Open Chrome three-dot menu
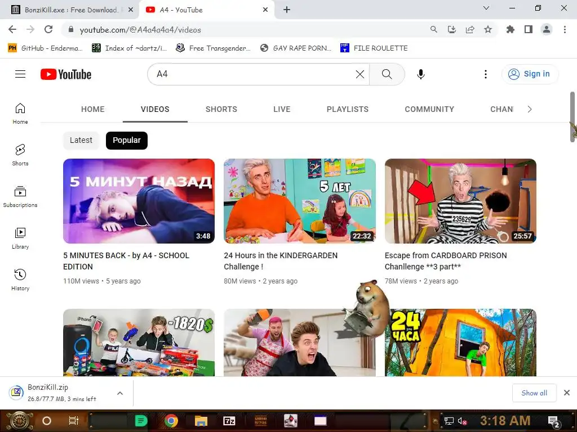The width and height of the screenshot is (577, 432). pos(565,30)
